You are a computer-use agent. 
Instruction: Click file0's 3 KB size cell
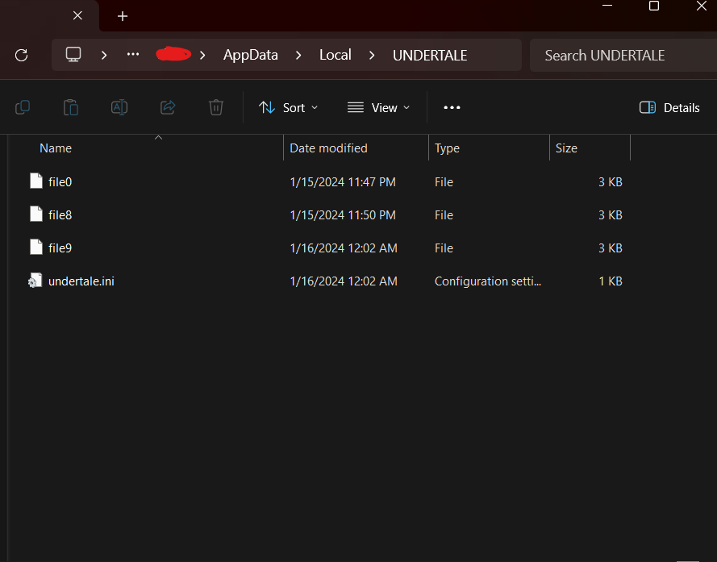(x=611, y=182)
